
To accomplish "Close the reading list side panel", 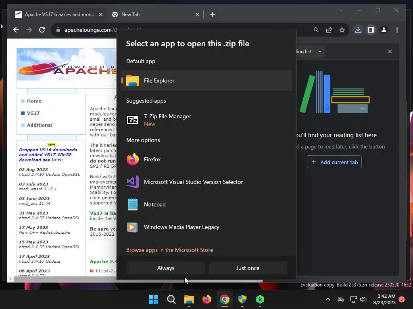I will 390,51.
